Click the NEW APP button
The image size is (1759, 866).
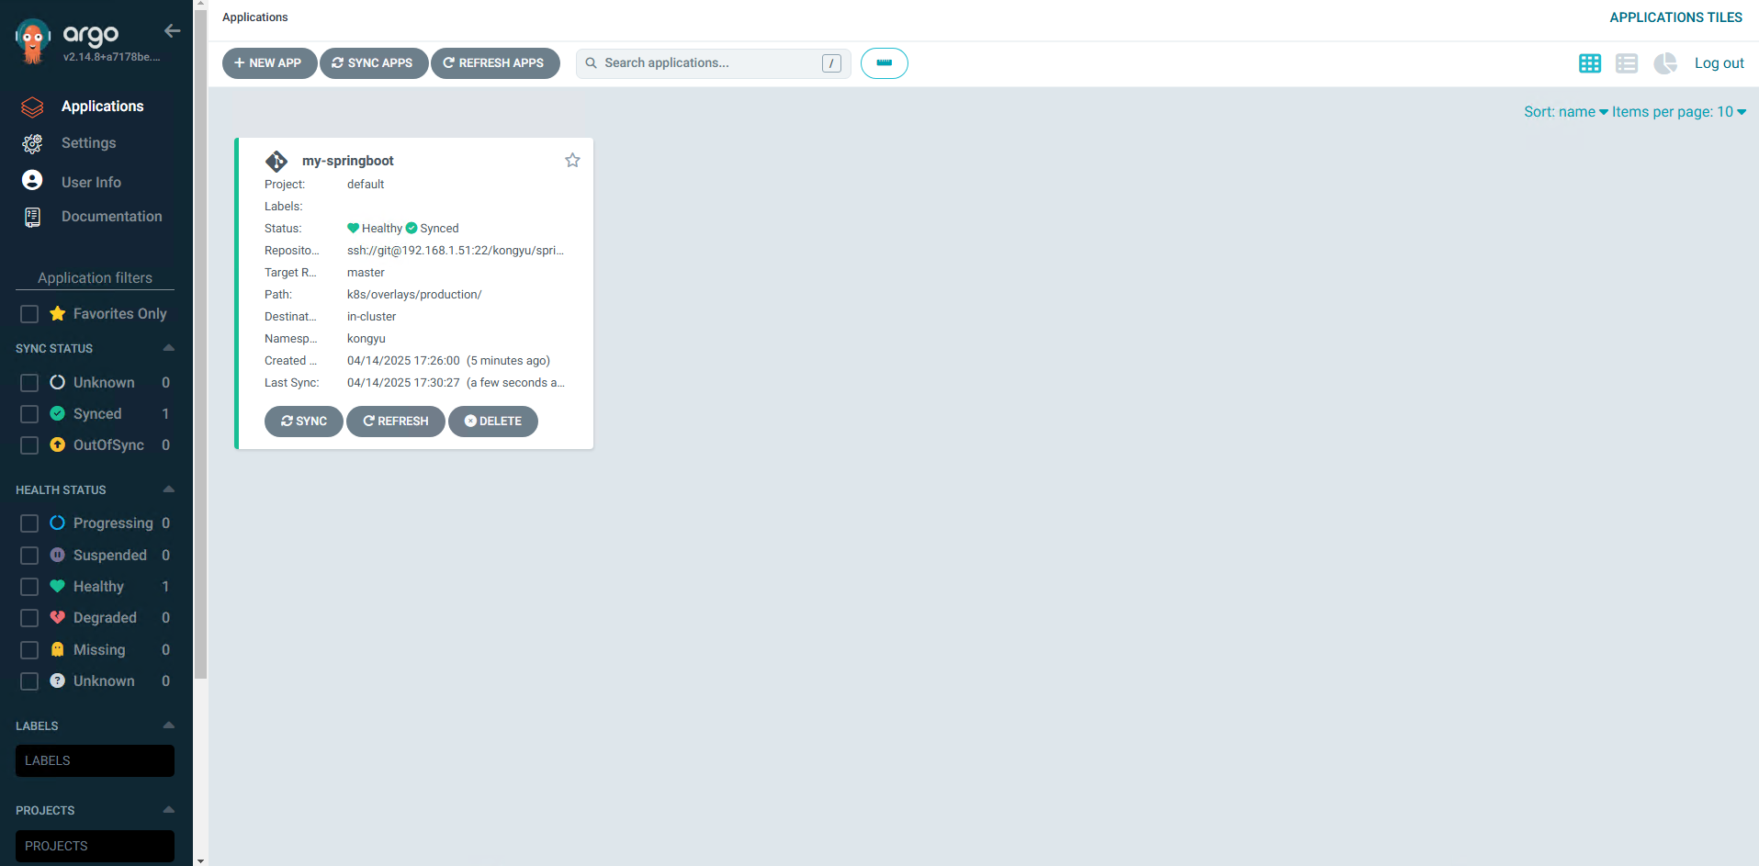(x=269, y=63)
